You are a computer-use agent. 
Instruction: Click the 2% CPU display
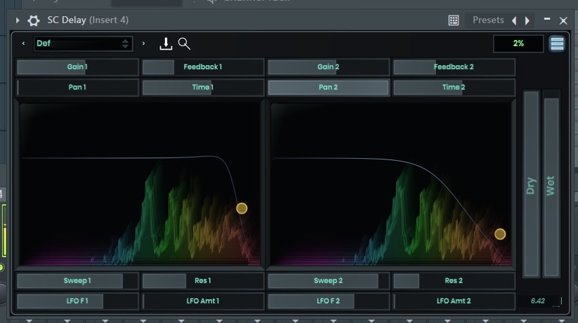518,43
